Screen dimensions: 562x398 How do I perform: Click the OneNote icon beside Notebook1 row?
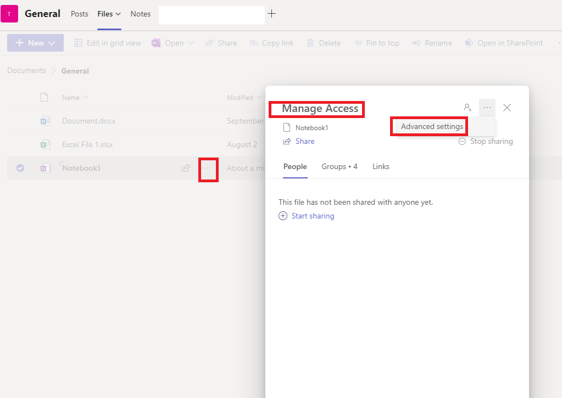[x=45, y=168]
